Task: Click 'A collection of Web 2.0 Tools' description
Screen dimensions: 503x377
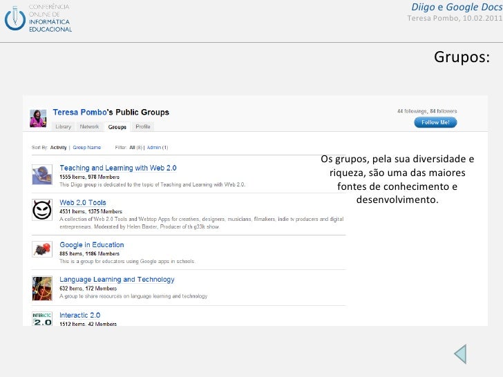Action: click(x=202, y=223)
